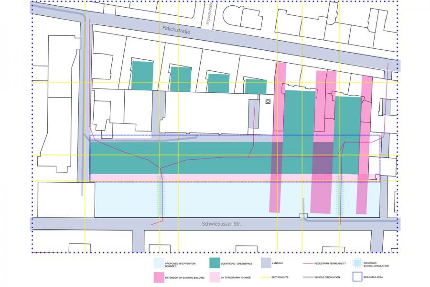The image size is (430, 287).
Task: Click the Fidicinstraße street label
Action: click(x=175, y=31)
